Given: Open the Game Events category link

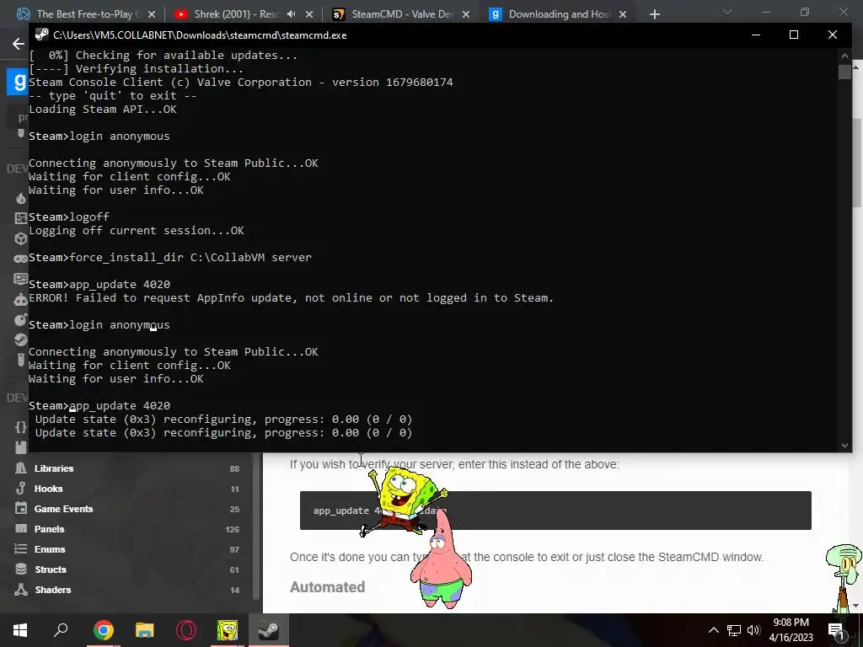Looking at the screenshot, I should pos(63,509).
